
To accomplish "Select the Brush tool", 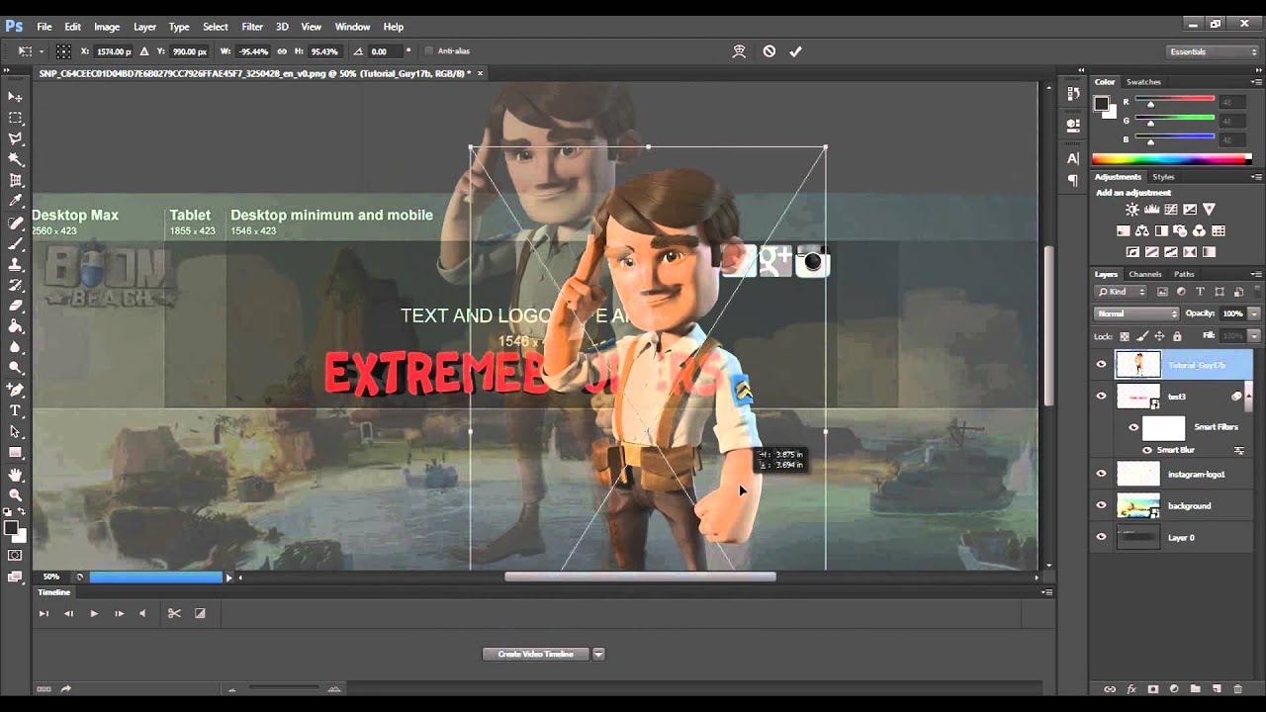I will pyautogui.click(x=15, y=243).
